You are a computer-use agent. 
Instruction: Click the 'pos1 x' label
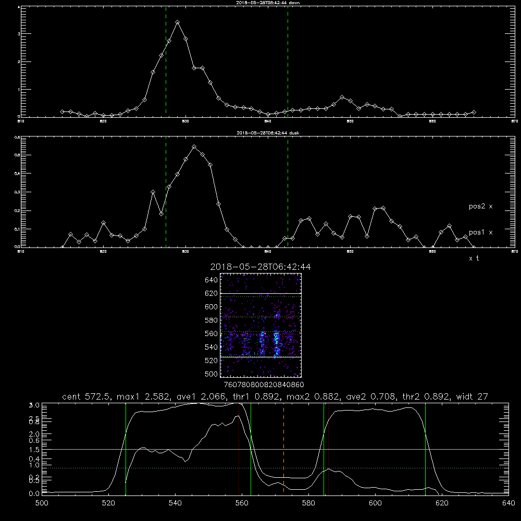click(480, 232)
